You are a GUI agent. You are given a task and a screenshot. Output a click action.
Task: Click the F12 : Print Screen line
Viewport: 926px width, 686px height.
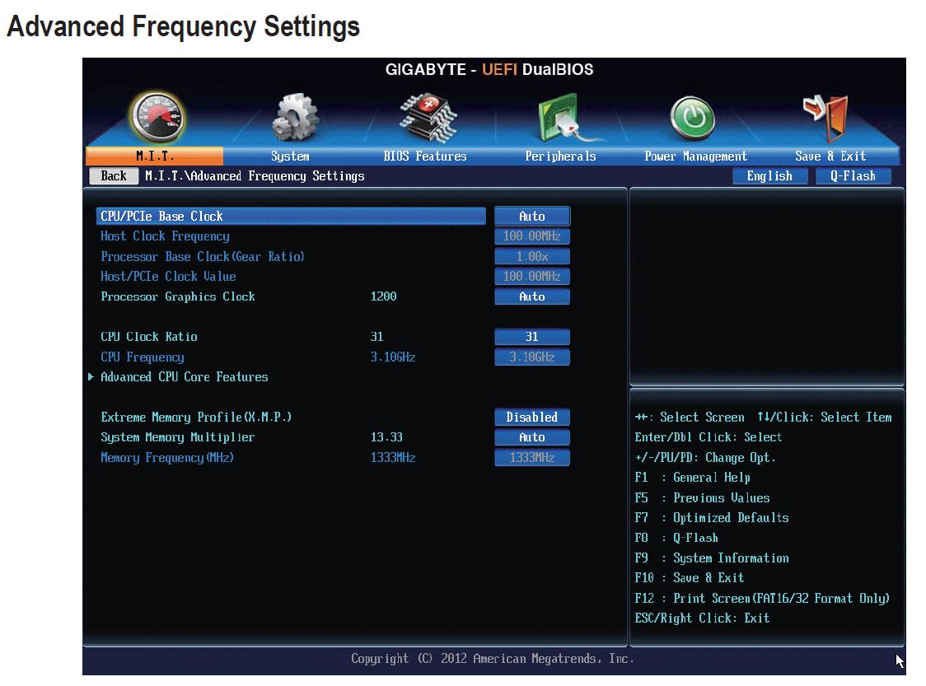click(762, 599)
